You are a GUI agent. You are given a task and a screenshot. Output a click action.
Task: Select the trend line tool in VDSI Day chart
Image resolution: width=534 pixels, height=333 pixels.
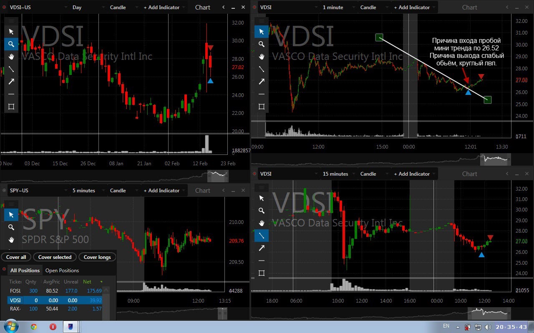pyautogui.click(x=11, y=69)
